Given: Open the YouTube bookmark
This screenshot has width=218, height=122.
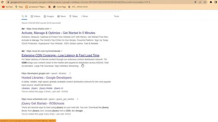Looking at the screenshot, I should click(7, 7).
